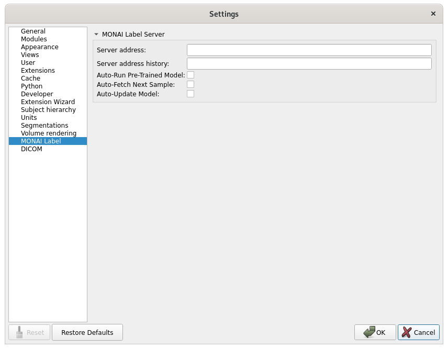Click the Restore Defaults button
The image size is (448, 349).
[x=87, y=332]
